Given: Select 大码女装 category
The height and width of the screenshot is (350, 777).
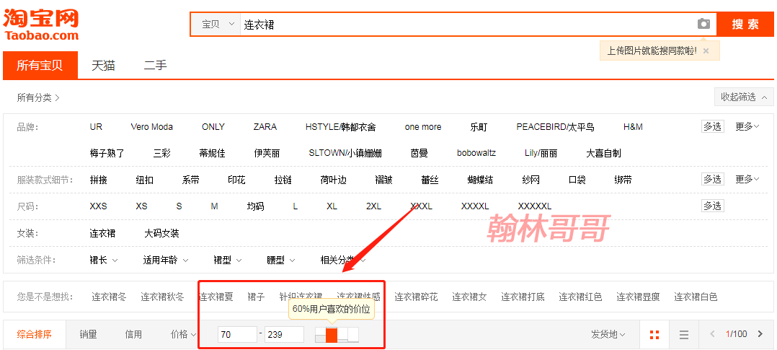Looking at the screenshot, I should click(x=161, y=233).
